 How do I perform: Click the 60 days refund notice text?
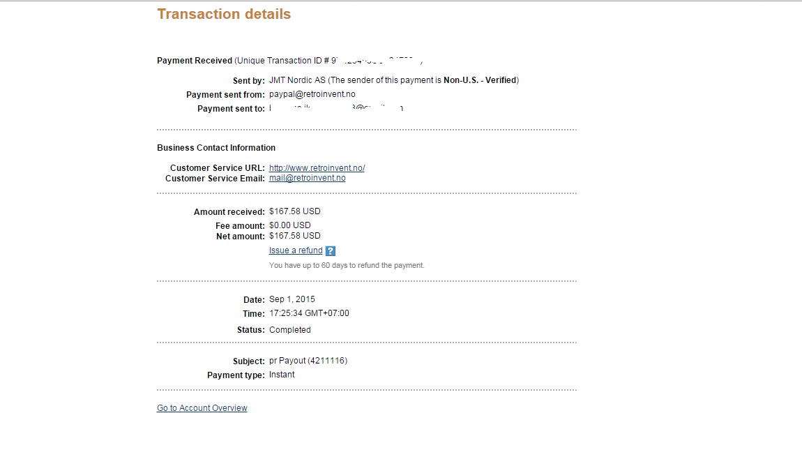(x=347, y=265)
